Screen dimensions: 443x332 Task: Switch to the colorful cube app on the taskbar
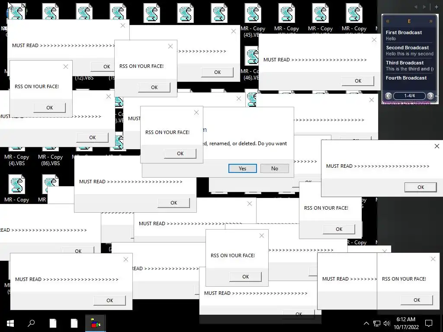pos(96,323)
